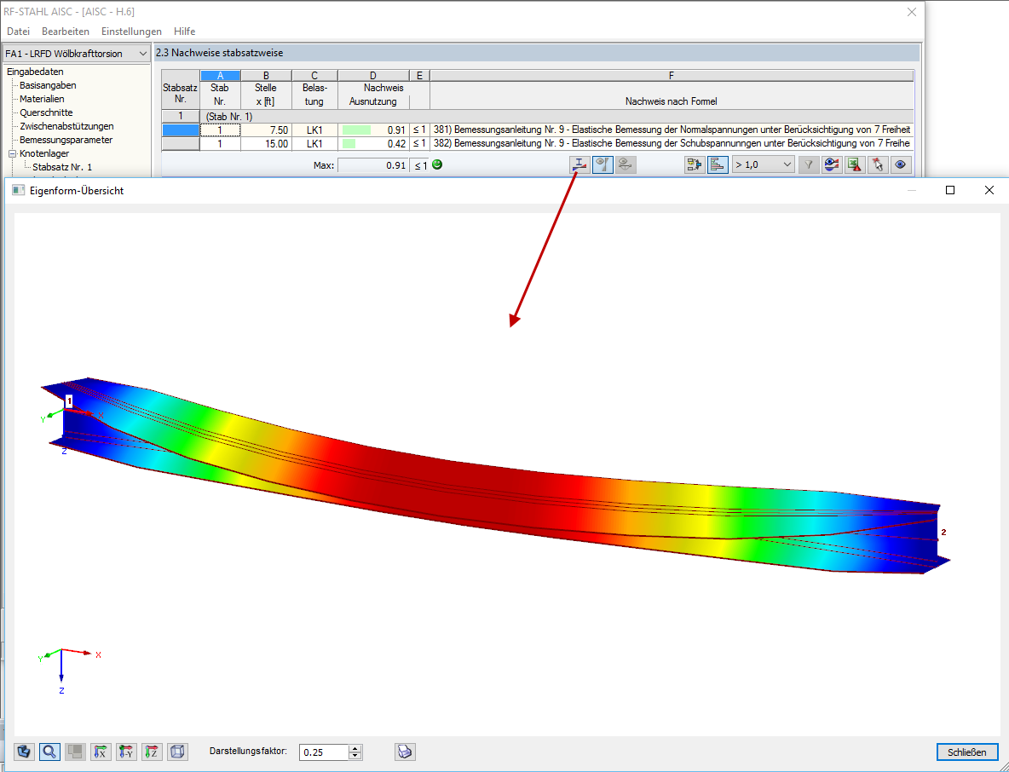Click the result colors display eye icon
1009x772 pixels.
coord(832,164)
